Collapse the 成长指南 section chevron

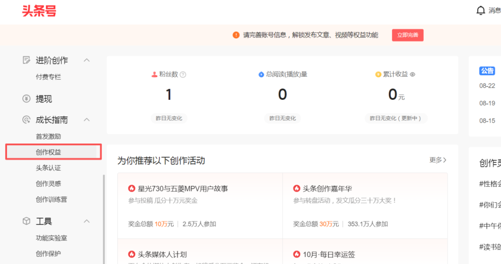click(87, 120)
